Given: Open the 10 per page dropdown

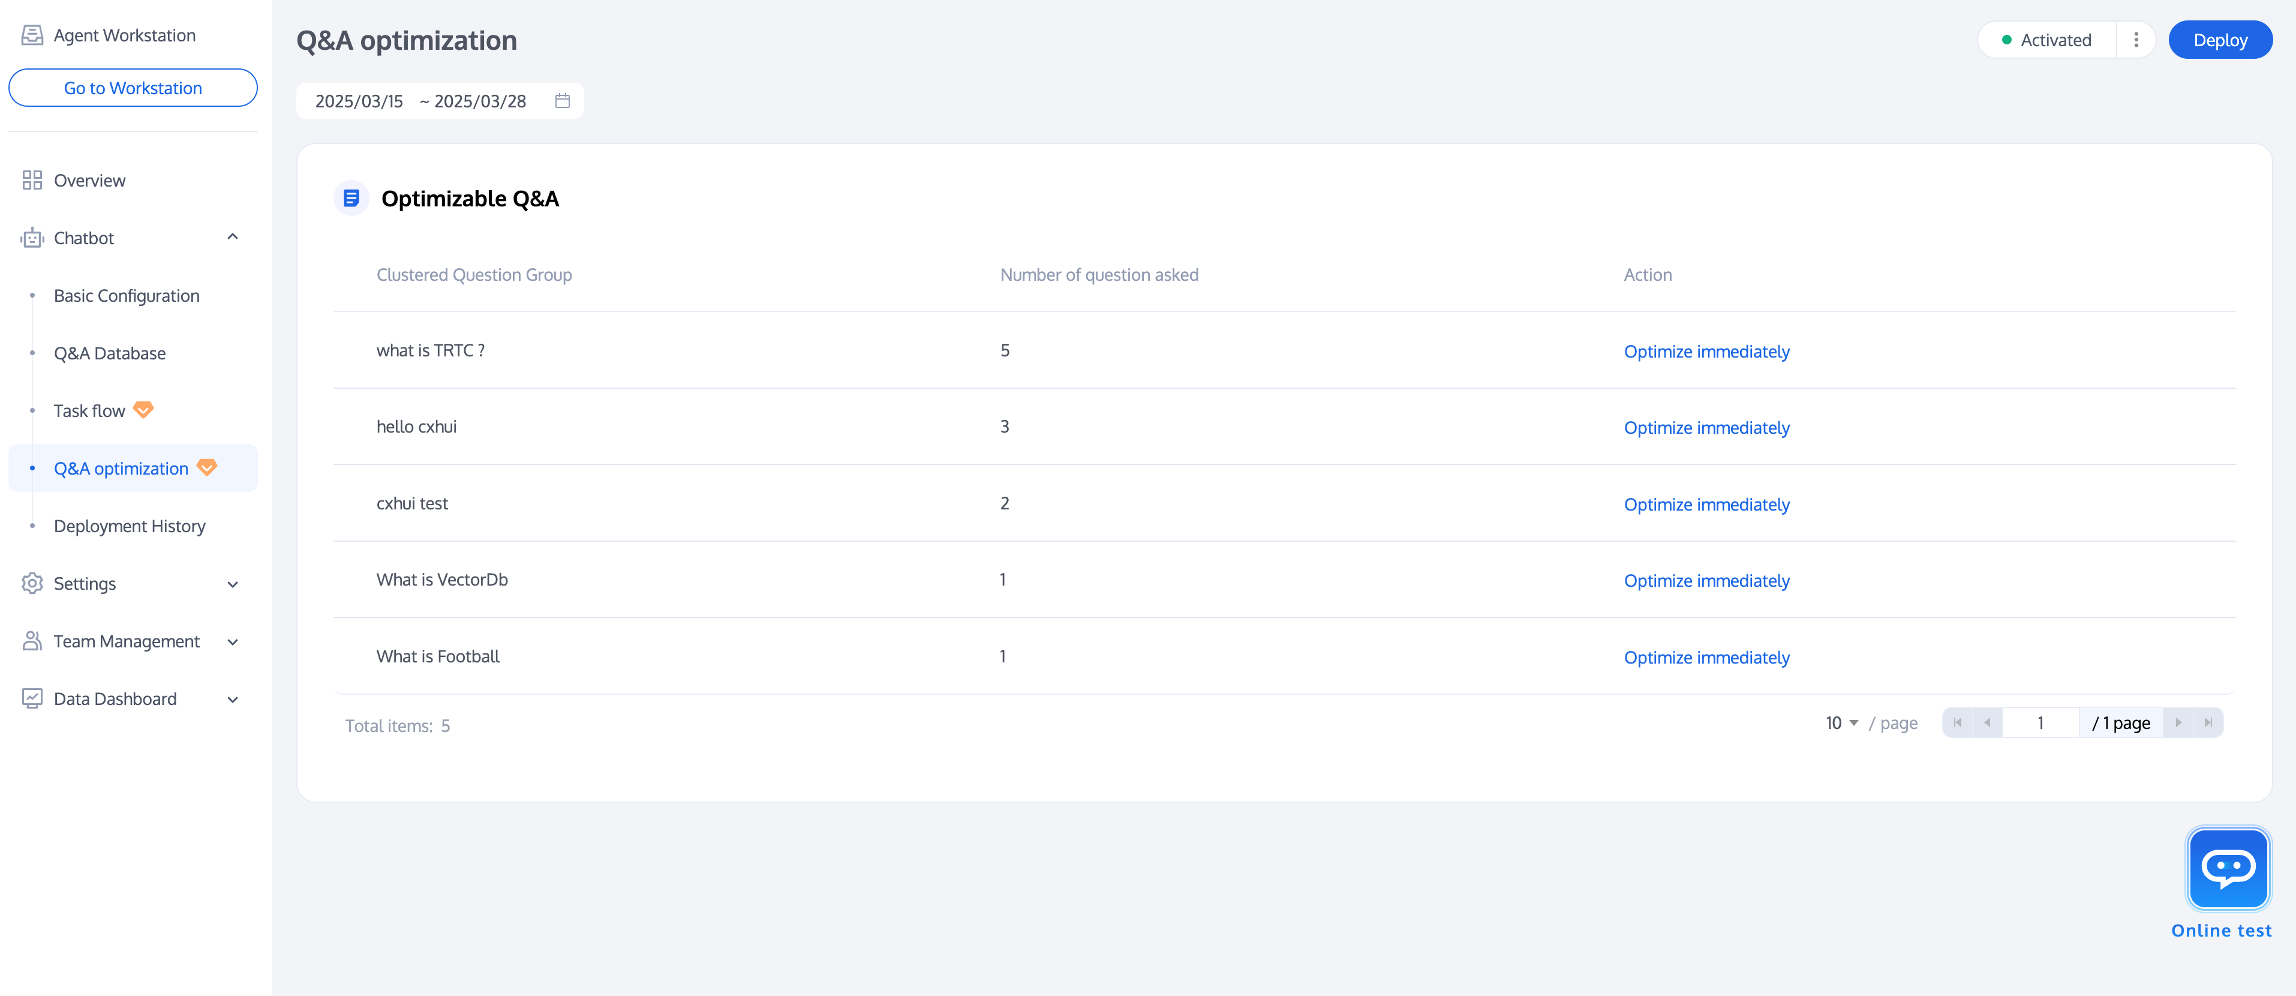Looking at the screenshot, I should tap(1841, 723).
